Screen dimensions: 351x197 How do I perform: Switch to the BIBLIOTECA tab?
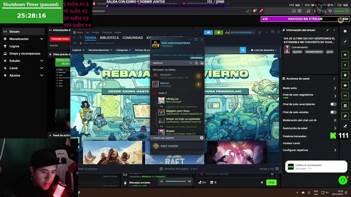coord(109,38)
